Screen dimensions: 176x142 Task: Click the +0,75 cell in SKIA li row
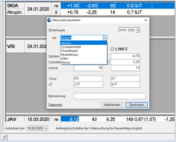click(70, 12)
